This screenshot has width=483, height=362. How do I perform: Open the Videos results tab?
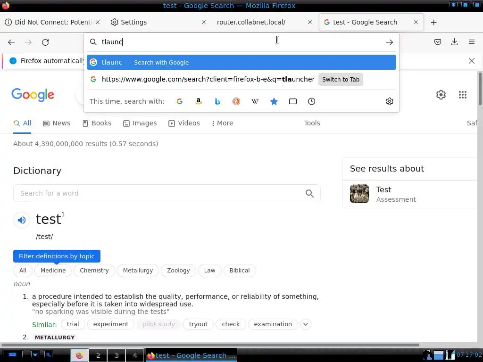(184, 123)
